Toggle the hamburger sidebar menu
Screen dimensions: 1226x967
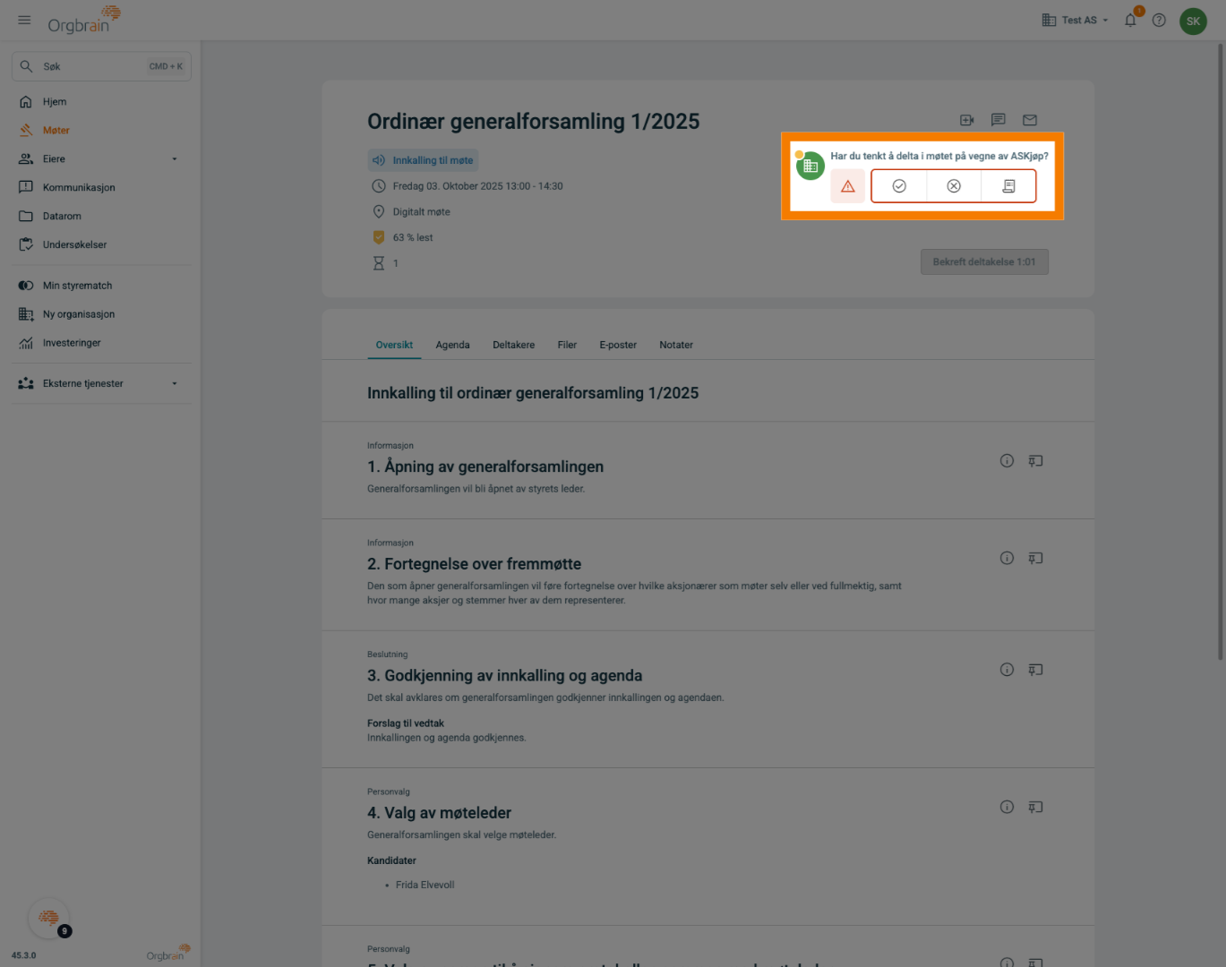coord(24,20)
